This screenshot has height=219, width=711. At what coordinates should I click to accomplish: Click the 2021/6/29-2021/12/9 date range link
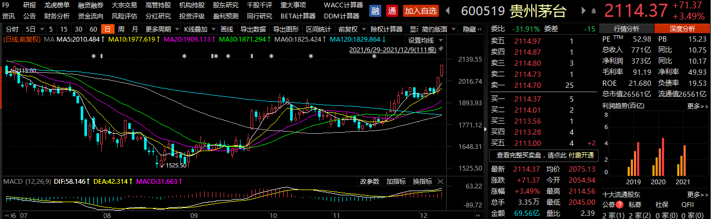pos(393,50)
